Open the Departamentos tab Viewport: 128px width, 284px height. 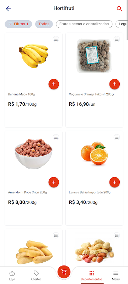click(92, 276)
